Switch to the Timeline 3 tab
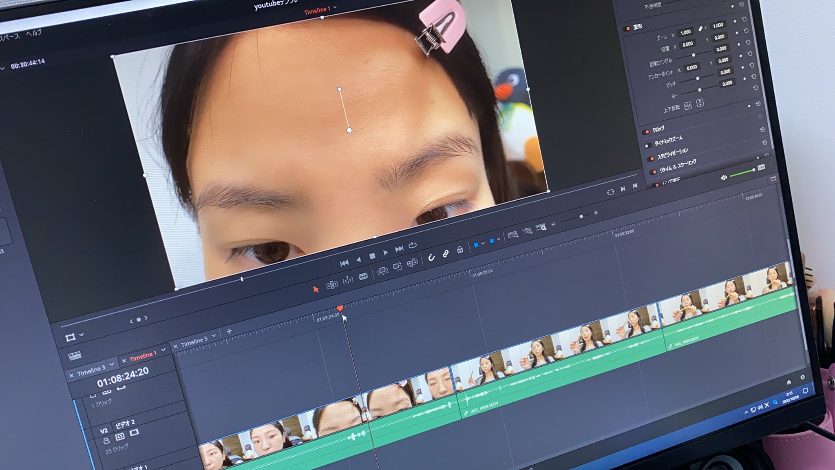The height and width of the screenshot is (470, 835). coord(91,370)
